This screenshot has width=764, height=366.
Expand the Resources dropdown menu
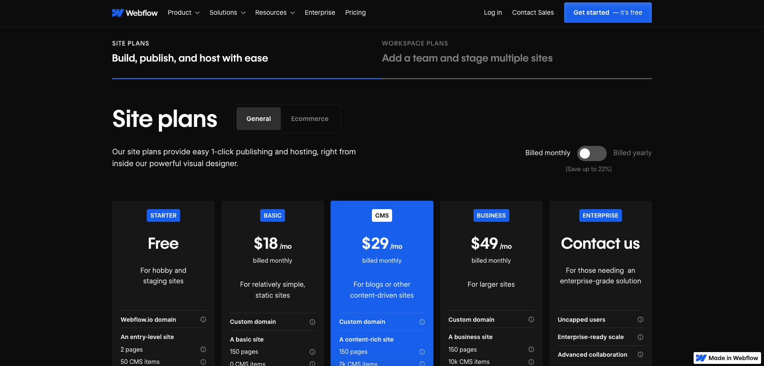[275, 13]
